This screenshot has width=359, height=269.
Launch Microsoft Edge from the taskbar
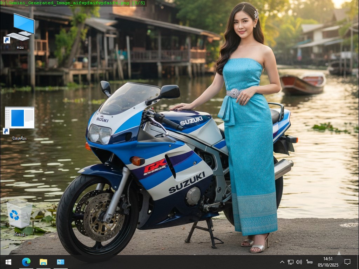pos(26,262)
